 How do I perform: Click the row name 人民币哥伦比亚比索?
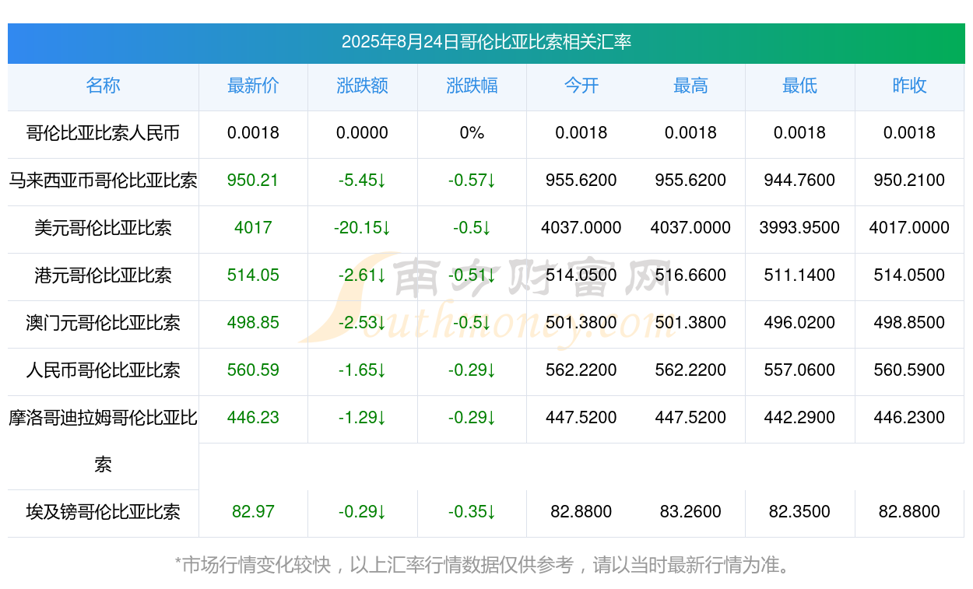103,370
